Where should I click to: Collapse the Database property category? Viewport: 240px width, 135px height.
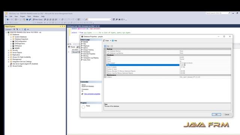pyautogui.click(x=105, y=55)
